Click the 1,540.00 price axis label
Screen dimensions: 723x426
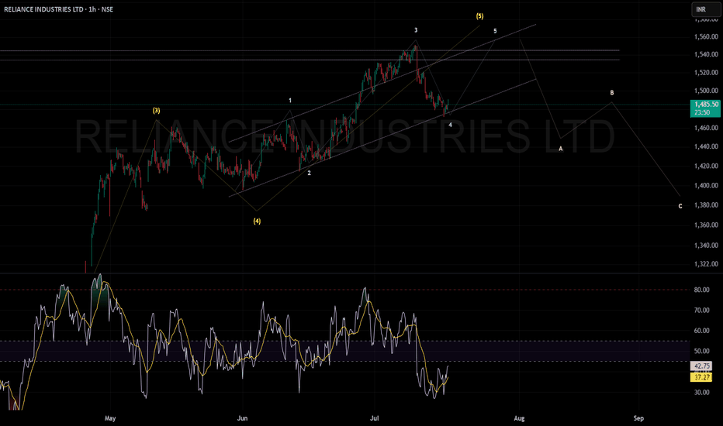(x=706, y=54)
